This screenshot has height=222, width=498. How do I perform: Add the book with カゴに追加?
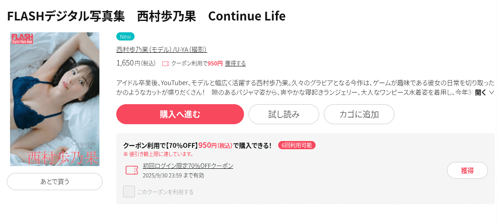tap(359, 114)
